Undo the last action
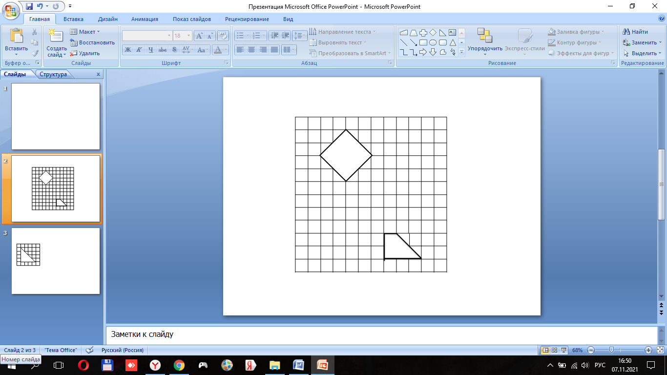Viewport: 667px width, 375px height. click(x=41, y=7)
